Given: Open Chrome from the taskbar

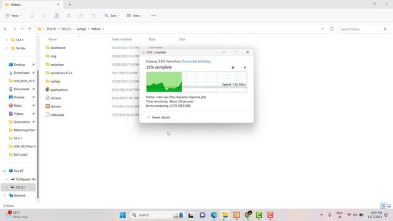Looking at the screenshot, I should [x=248, y=215].
